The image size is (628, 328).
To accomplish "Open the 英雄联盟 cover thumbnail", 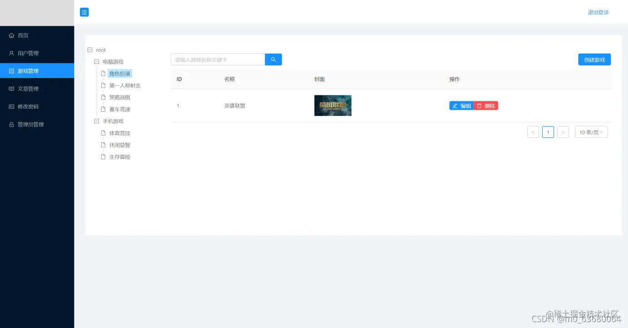I will click(333, 105).
